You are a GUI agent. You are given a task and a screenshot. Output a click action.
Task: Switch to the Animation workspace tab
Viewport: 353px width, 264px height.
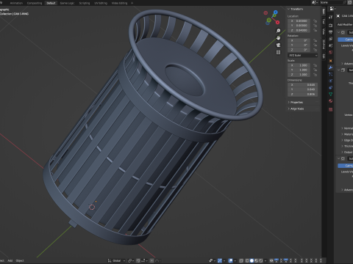tap(16, 3)
